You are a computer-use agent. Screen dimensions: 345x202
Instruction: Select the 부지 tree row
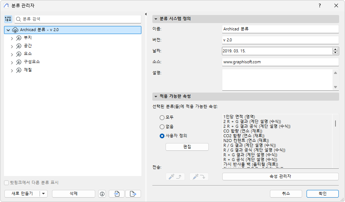click(73, 38)
